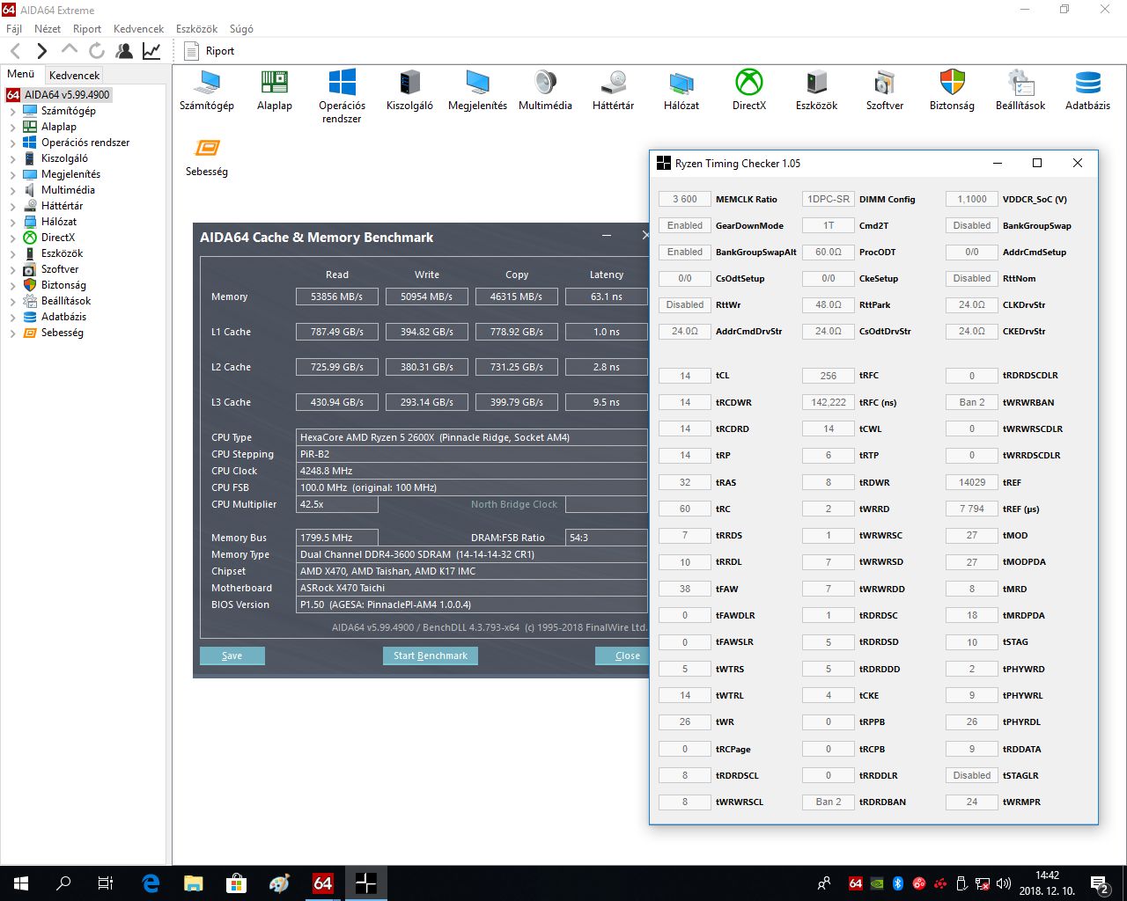Expand the Alaplap tree node

click(12, 127)
